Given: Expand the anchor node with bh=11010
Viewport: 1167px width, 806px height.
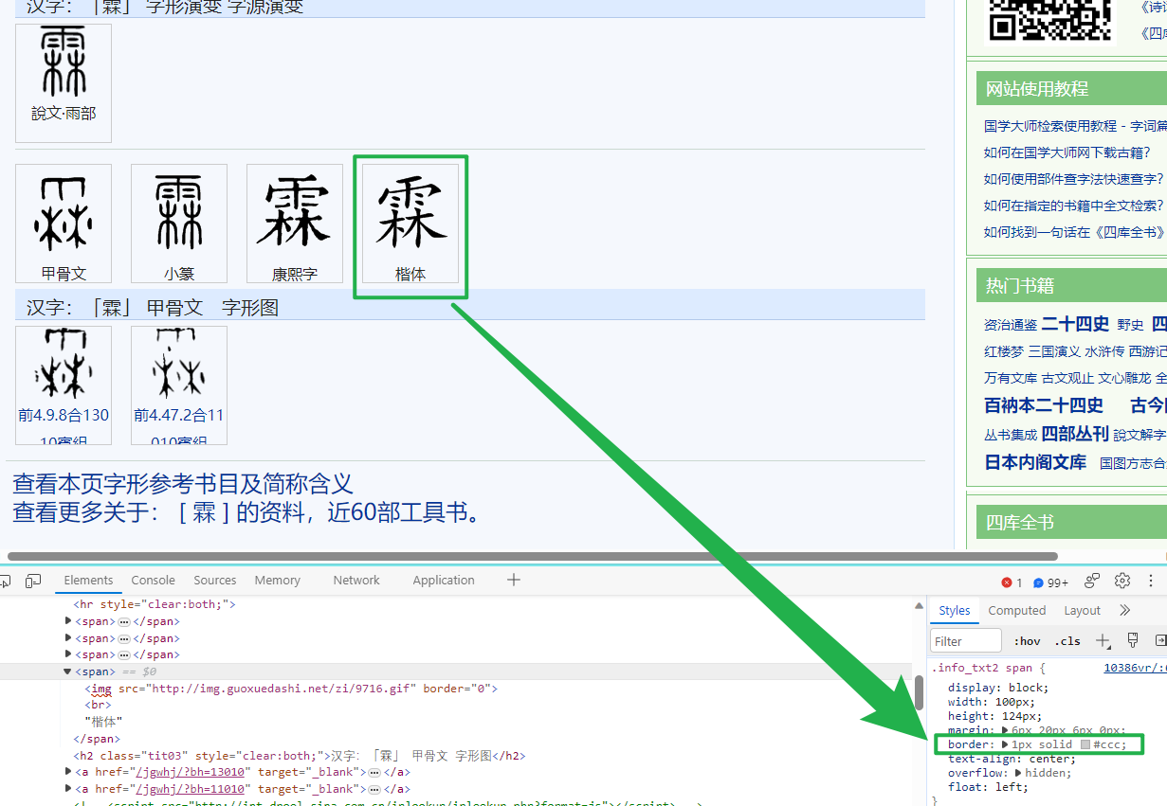Looking at the screenshot, I should pyautogui.click(x=68, y=789).
